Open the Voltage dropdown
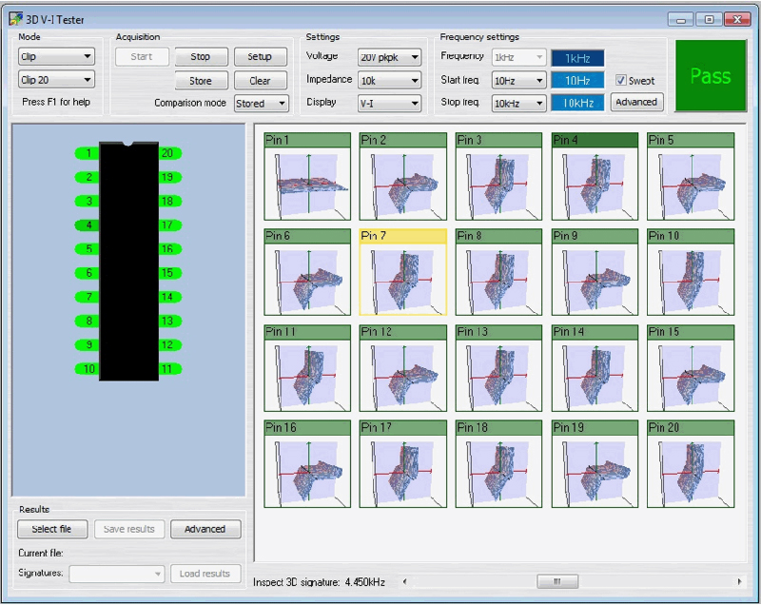761x605 pixels. click(x=389, y=57)
